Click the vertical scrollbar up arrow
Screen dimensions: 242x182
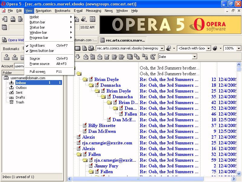[239, 64]
